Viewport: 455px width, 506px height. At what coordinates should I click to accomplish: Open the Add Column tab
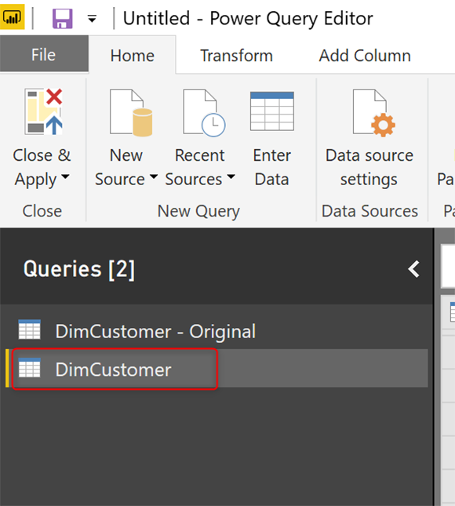coord(365,55)
